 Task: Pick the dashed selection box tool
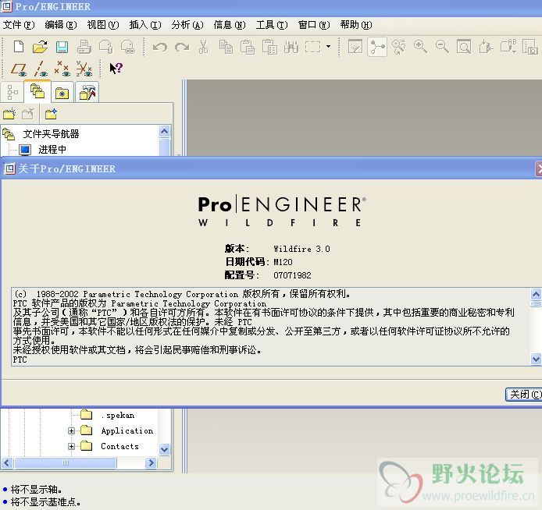pos(313,47)
